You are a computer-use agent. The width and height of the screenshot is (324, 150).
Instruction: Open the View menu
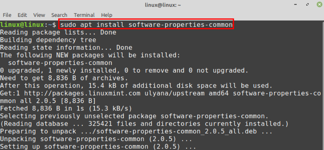pos(39,15)
